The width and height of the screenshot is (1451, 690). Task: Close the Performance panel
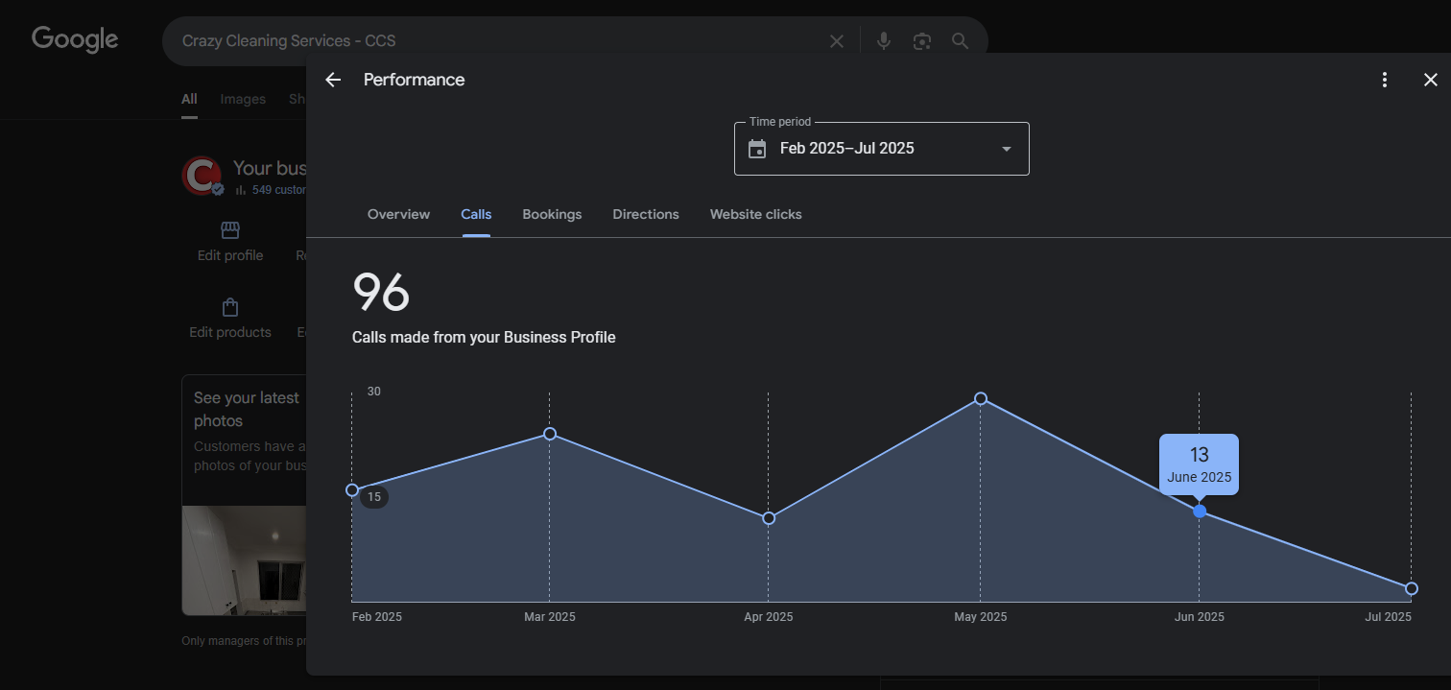1430,80
